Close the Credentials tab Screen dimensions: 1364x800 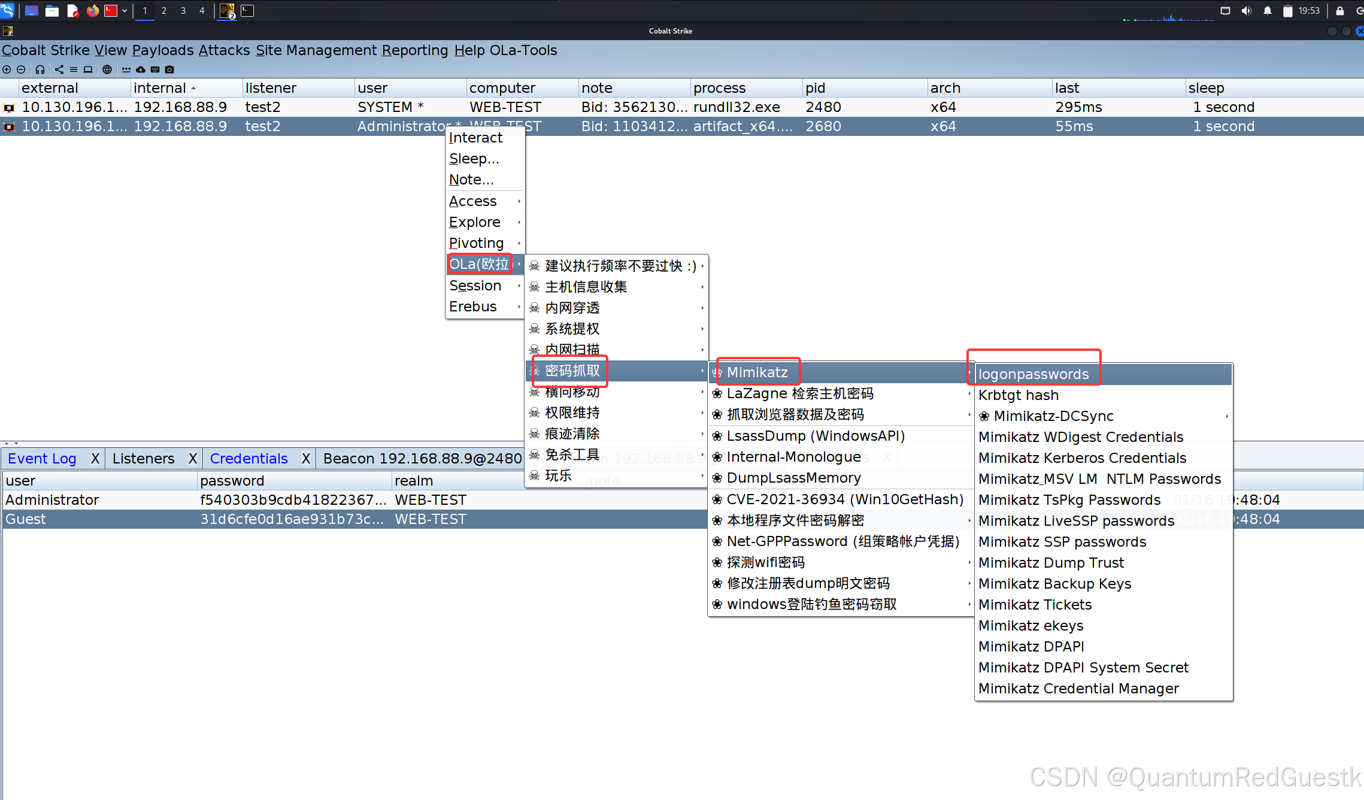(x=306, y=459)
